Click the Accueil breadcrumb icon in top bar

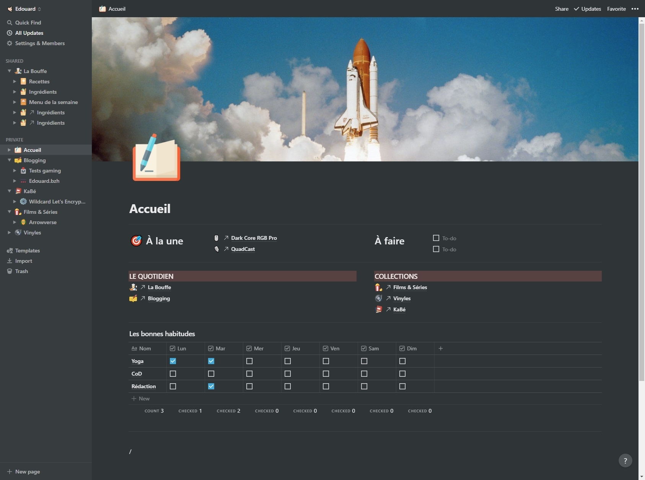[103, 9]
